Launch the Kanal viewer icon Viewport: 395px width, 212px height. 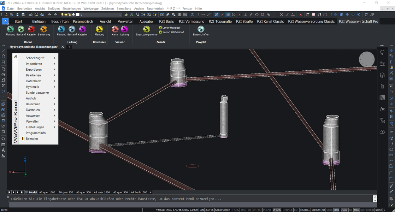tap(115, 29)
